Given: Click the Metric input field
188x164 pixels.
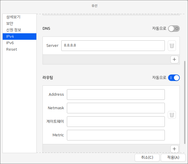Looking at the screenshot, I should (x=116, y=135).
